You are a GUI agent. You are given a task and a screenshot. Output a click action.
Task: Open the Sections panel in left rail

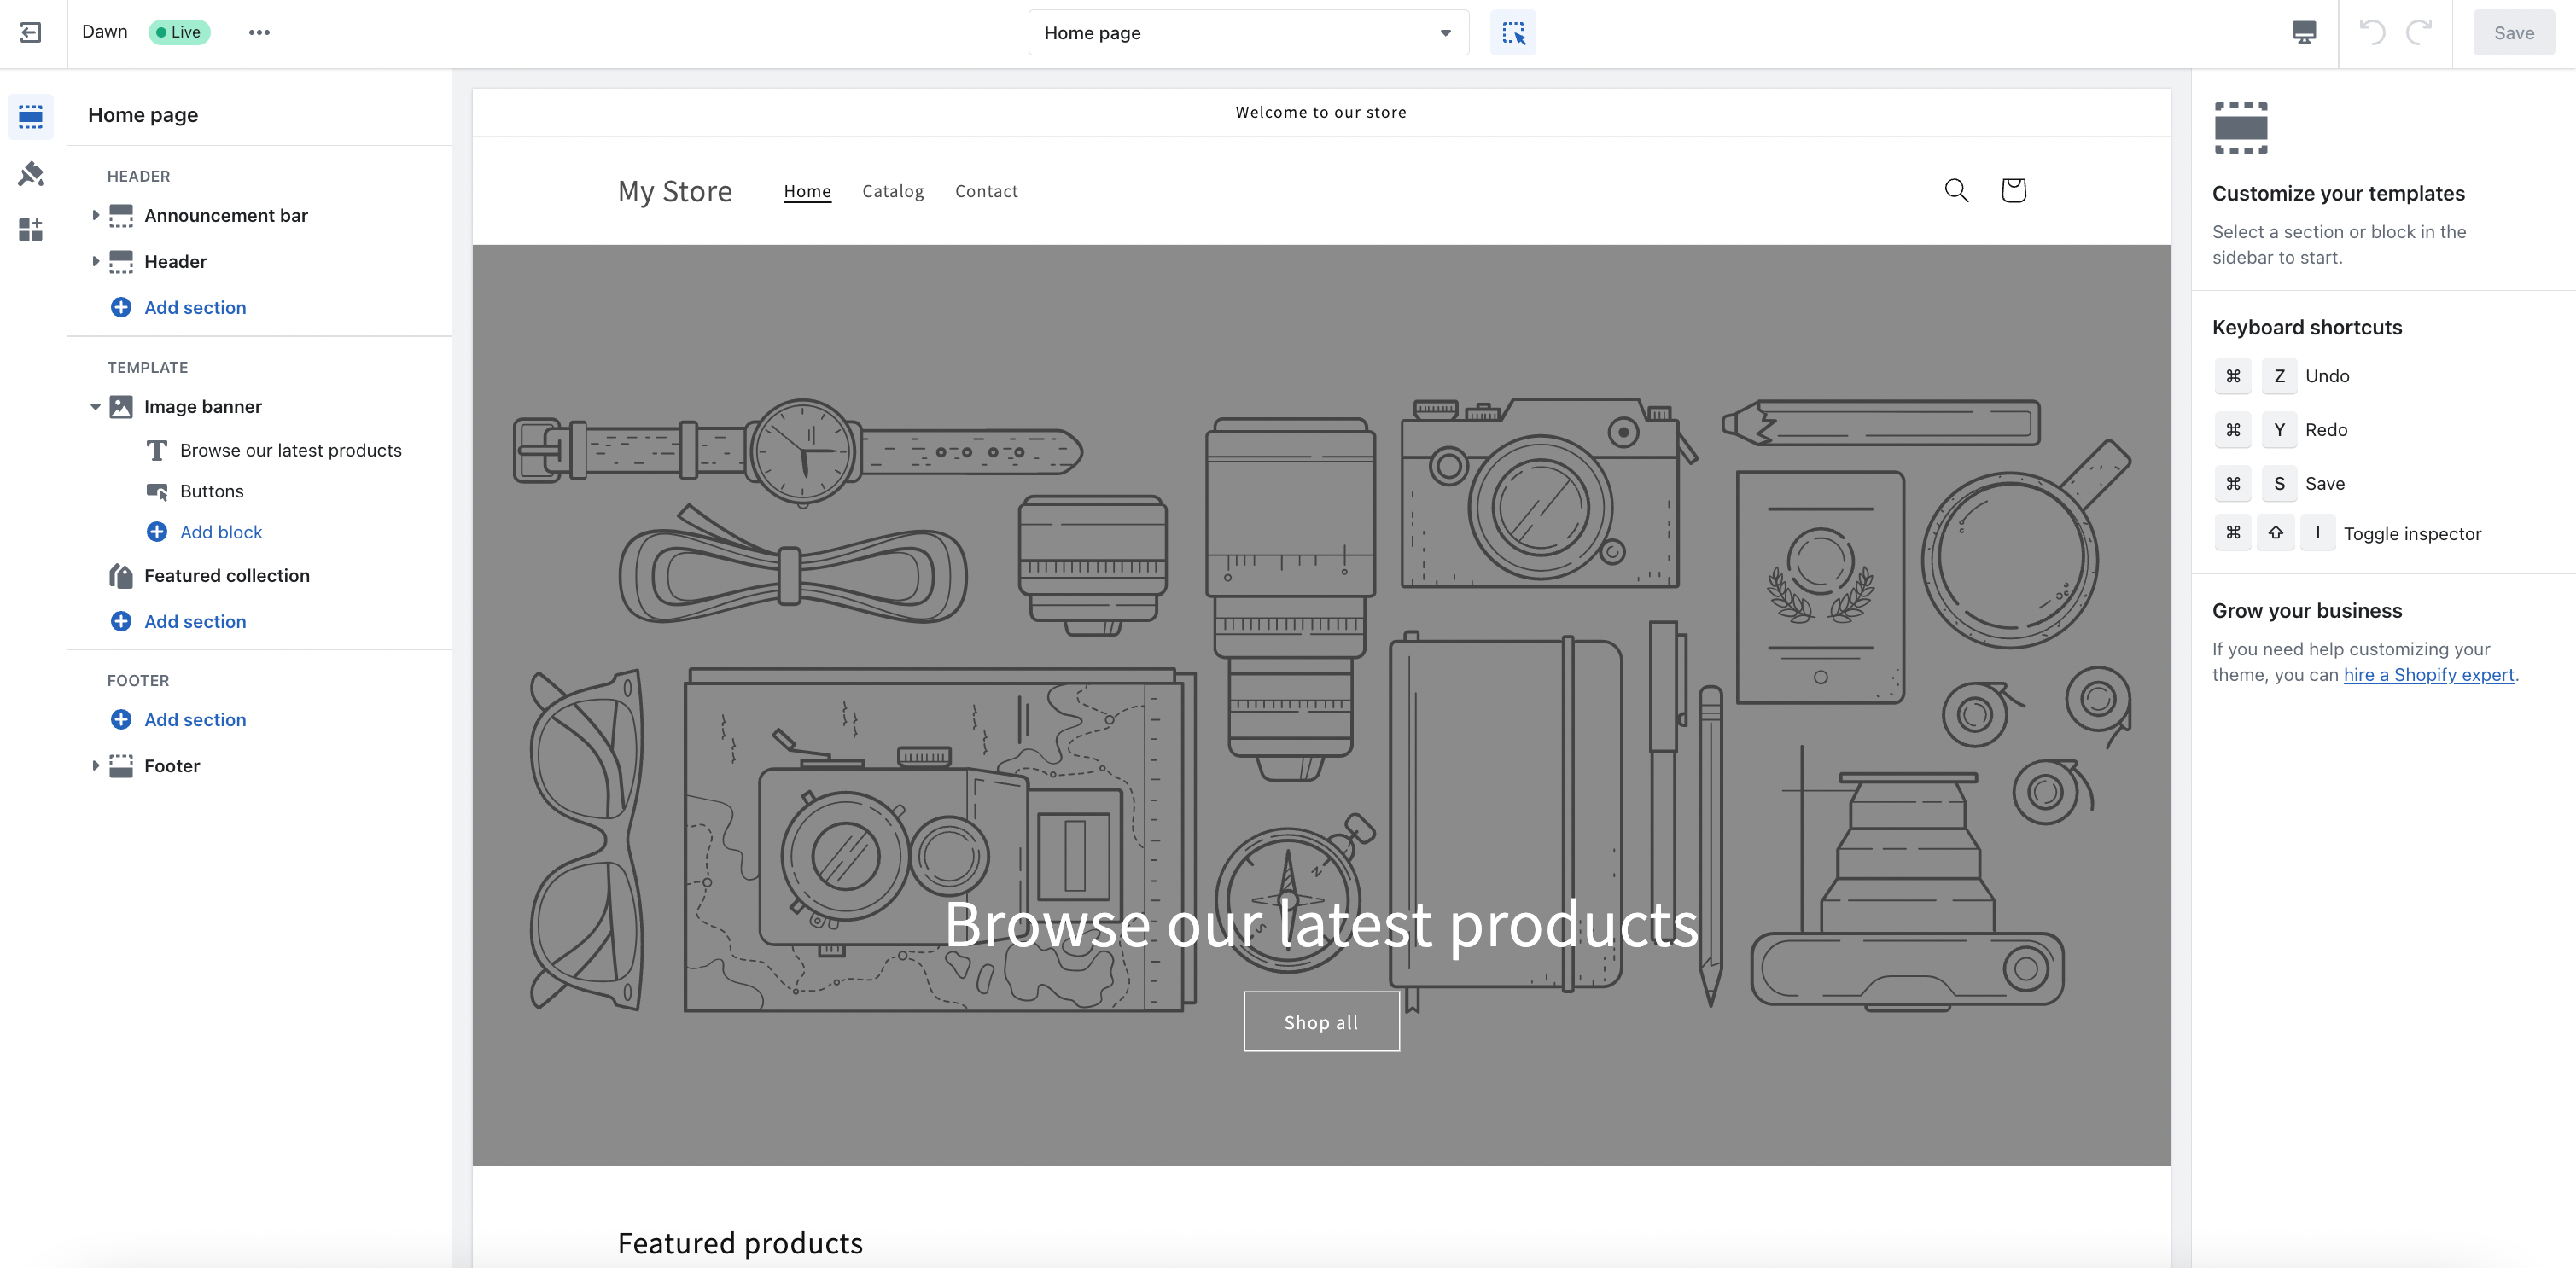(31, 117)
